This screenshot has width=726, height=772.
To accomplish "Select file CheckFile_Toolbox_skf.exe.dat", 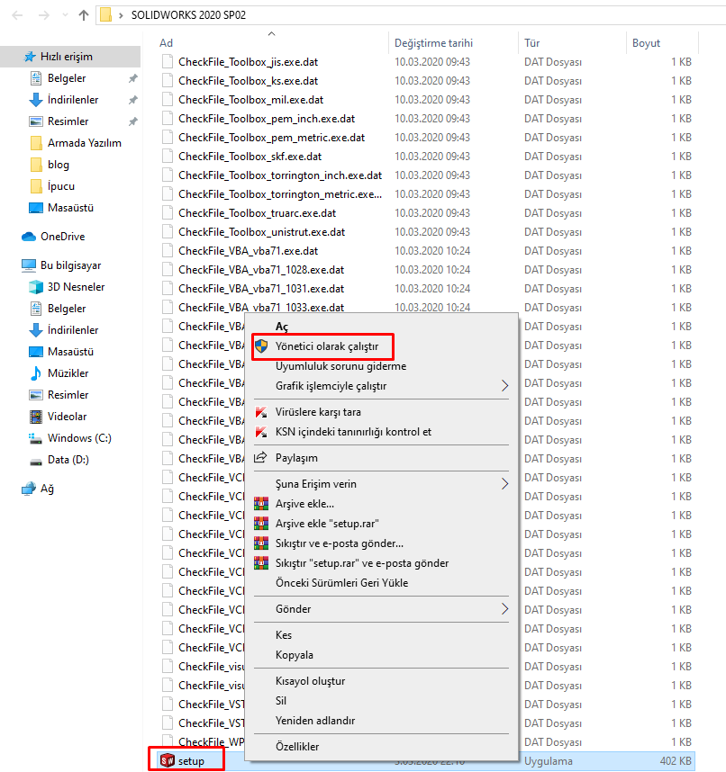I will point(250,157).
